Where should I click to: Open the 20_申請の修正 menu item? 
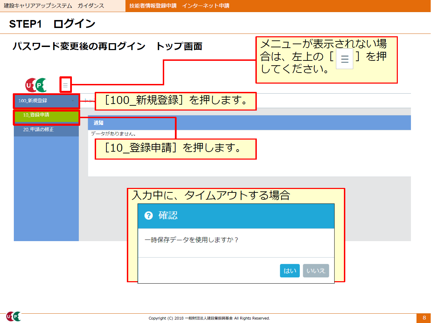46,130
